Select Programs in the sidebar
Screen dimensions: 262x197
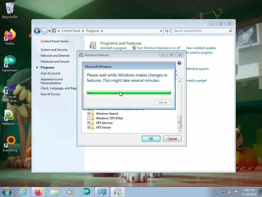pos(47,67)
